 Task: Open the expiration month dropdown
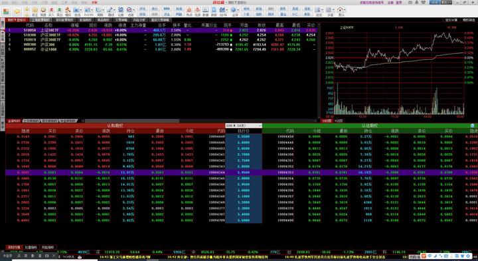click(243, 126)
